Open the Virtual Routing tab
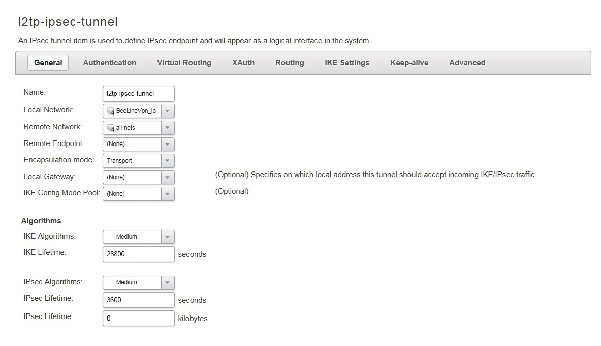 tap(184, 63)
